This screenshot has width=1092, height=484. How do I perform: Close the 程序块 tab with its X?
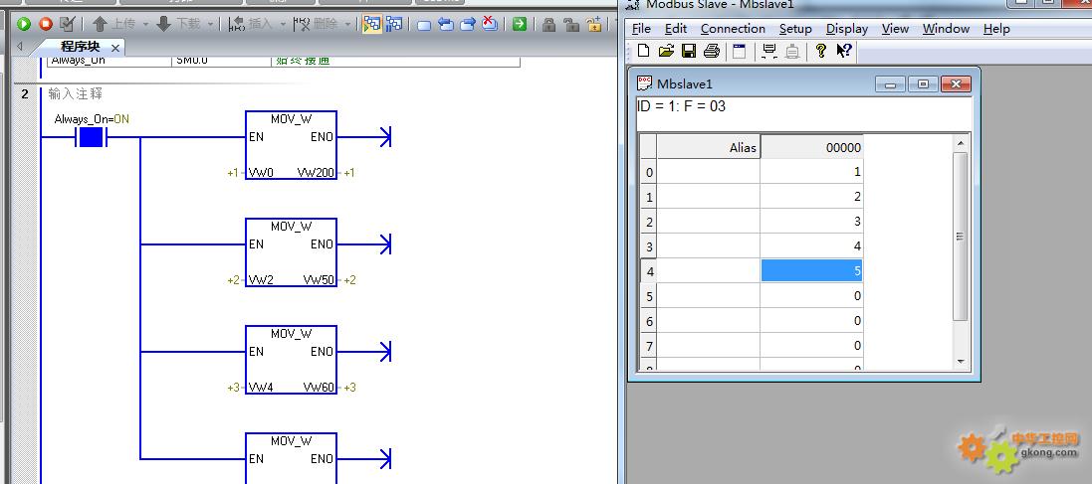(x=114, y=48)
